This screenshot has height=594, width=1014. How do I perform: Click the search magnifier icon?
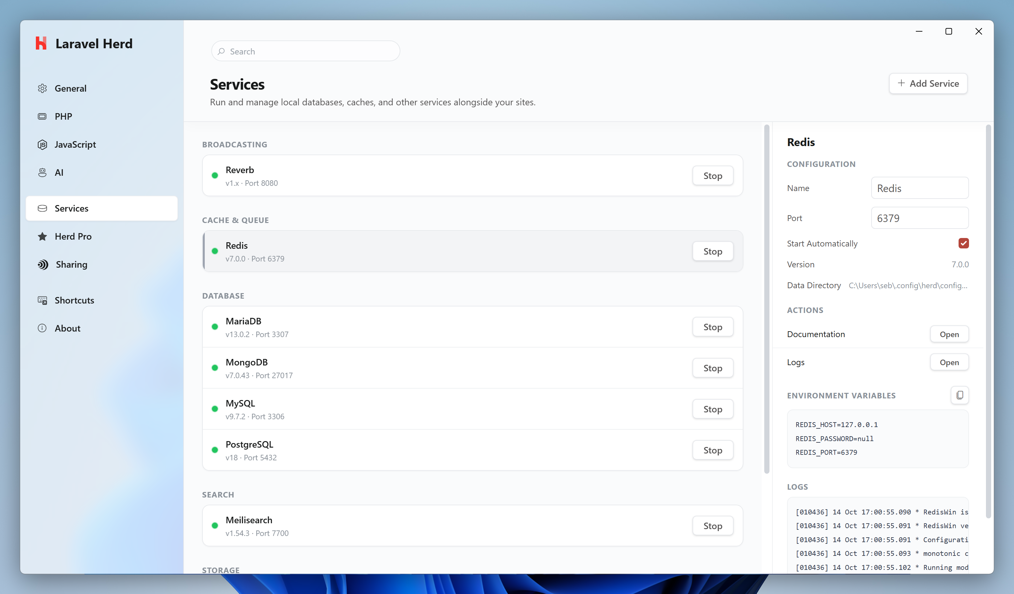click(221, 51)
